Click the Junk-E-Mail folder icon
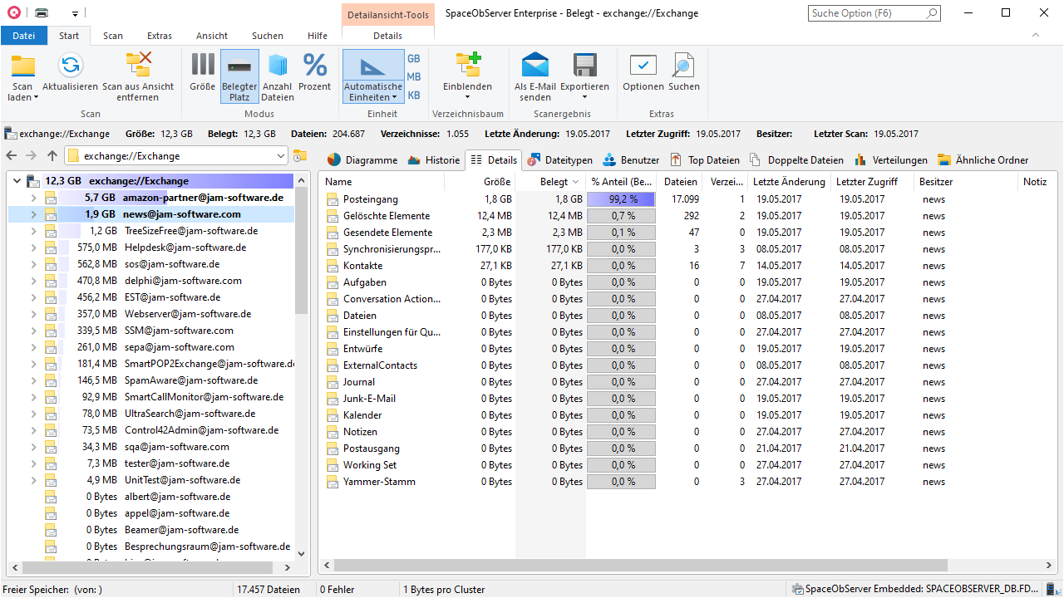Image resolution: width=1064 pixels, height=598 pixels. pos(332,399)
